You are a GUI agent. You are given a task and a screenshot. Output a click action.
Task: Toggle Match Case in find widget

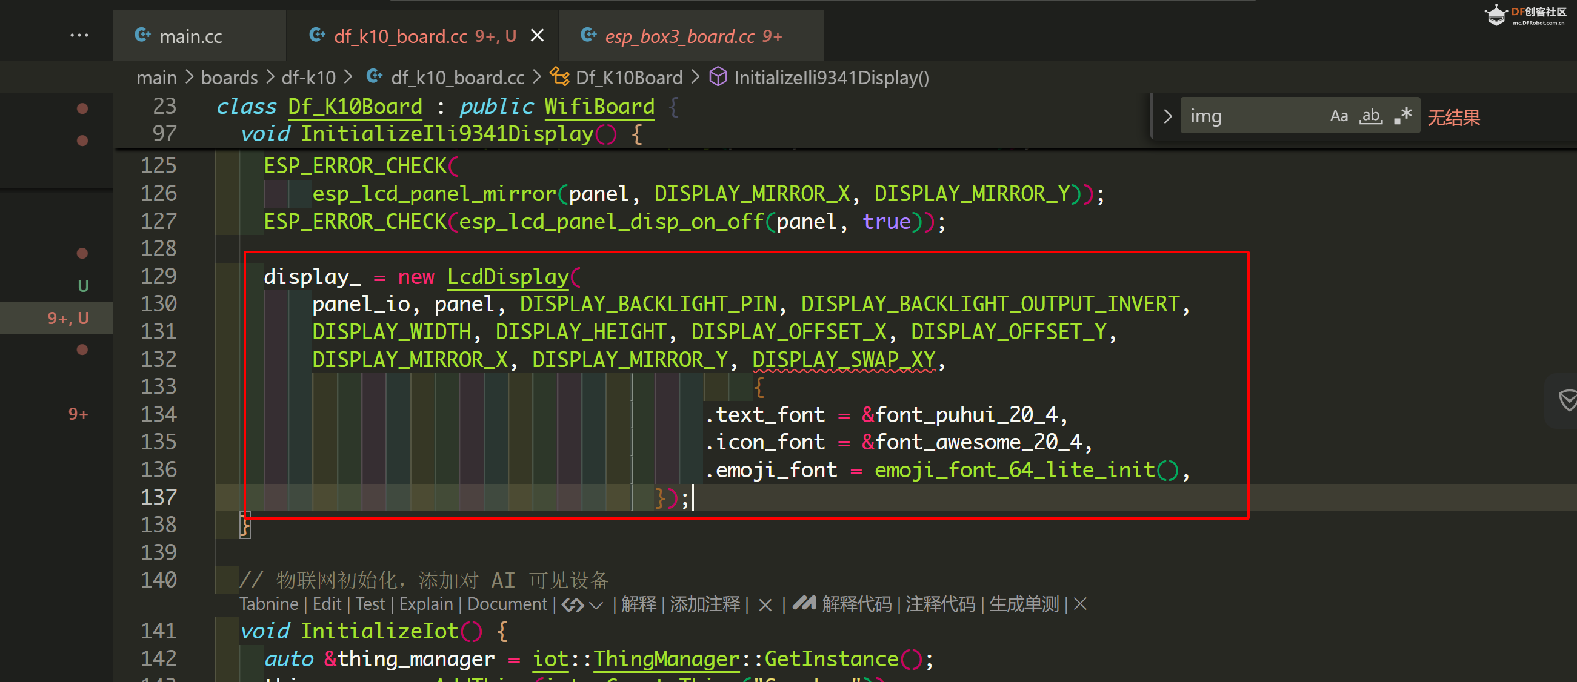pyautogui.click(x=1338, y=116)
